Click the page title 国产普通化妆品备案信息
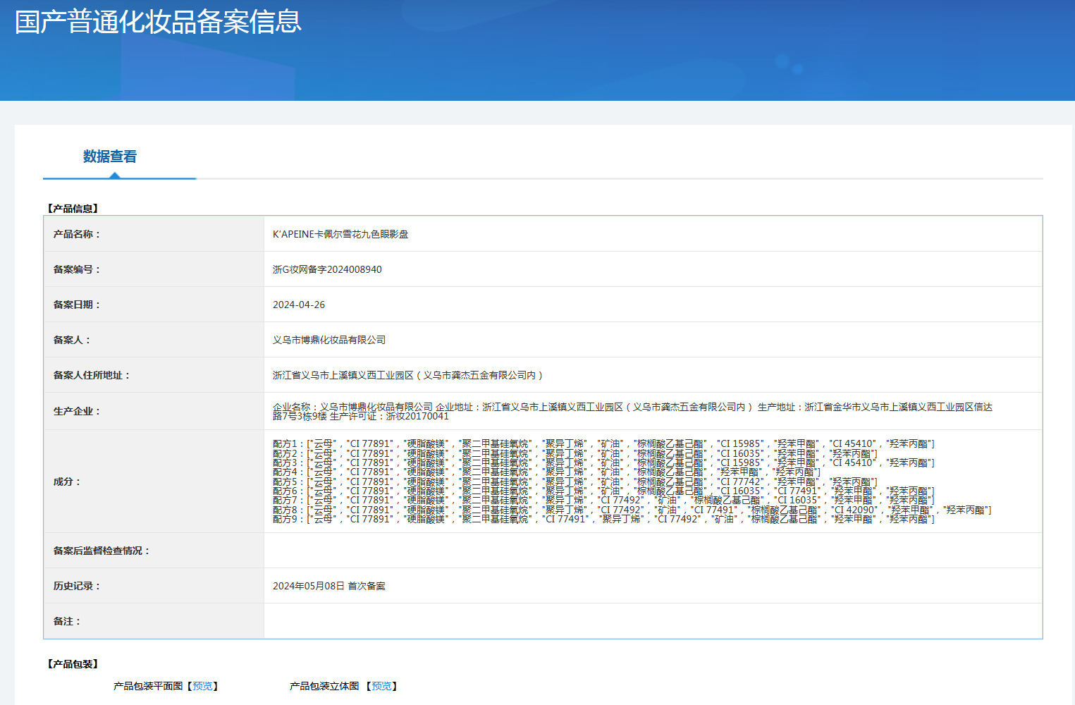Viewport: 1075px width, 705px height. click(x=158, y=22)
